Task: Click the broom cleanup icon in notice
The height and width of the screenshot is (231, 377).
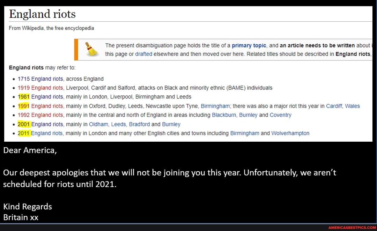Action: pos(91,49)
